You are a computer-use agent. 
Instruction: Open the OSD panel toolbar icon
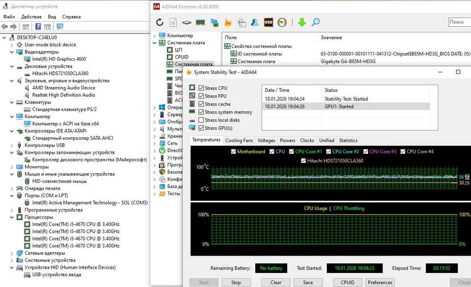268,22
